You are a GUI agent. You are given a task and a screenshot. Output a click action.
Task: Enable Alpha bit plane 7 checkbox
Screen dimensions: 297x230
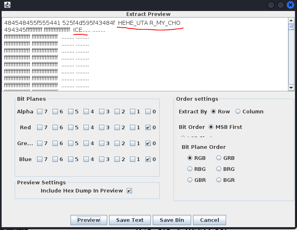[40, 112]
